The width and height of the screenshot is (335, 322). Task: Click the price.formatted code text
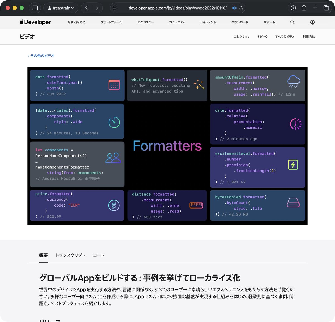point(54,194)
